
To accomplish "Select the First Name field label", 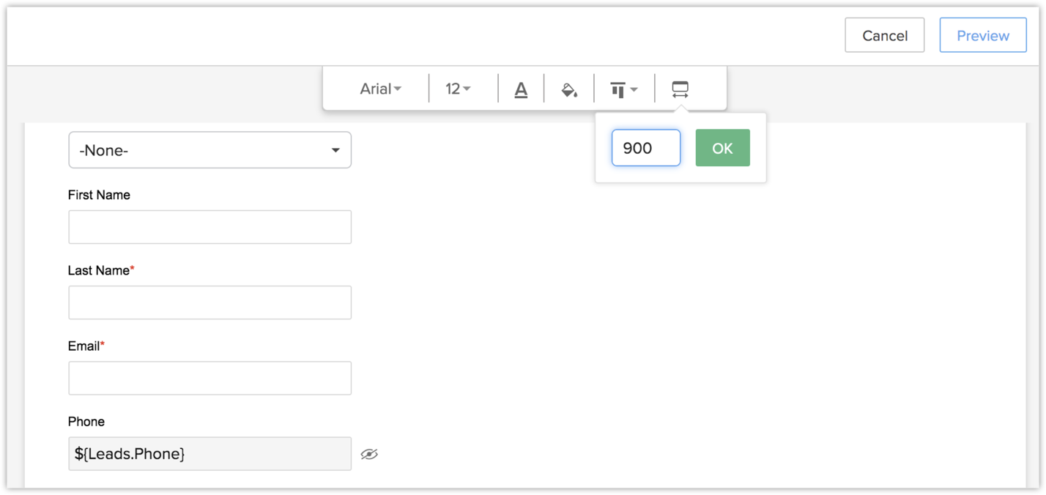I will [x=99, y=195].
